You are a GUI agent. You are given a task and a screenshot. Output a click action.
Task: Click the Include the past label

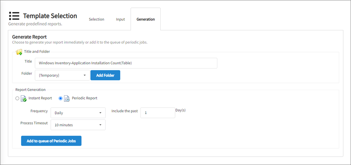[125, 111]
